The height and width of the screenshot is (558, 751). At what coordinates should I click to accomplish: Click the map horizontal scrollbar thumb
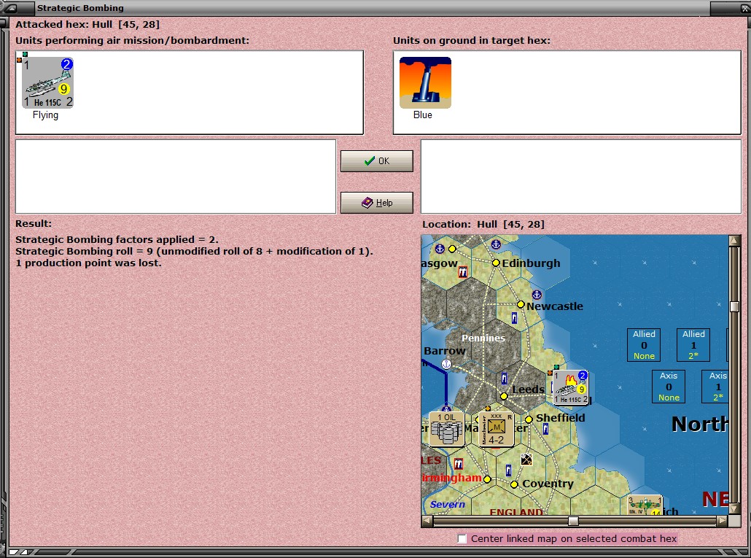(573, 521)
